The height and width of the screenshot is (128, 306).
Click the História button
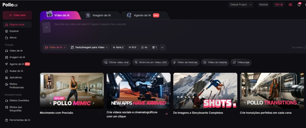pos(263,5)
